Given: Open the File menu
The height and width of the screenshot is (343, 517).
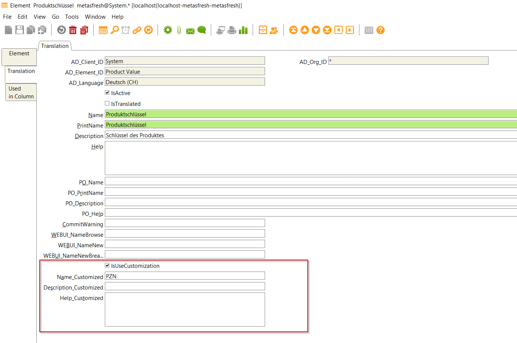Looking at the screenshot, I should [x=7, y=17].
